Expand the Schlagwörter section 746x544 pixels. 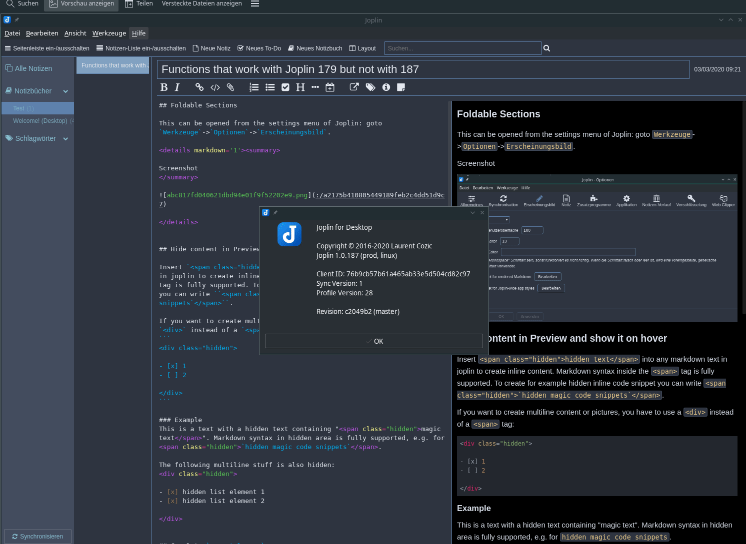click(x=65, y=138)
